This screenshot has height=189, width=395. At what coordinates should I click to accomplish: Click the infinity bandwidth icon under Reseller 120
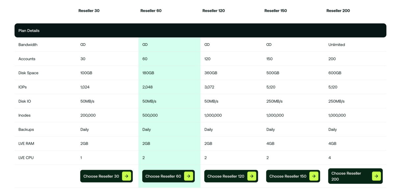207,45
